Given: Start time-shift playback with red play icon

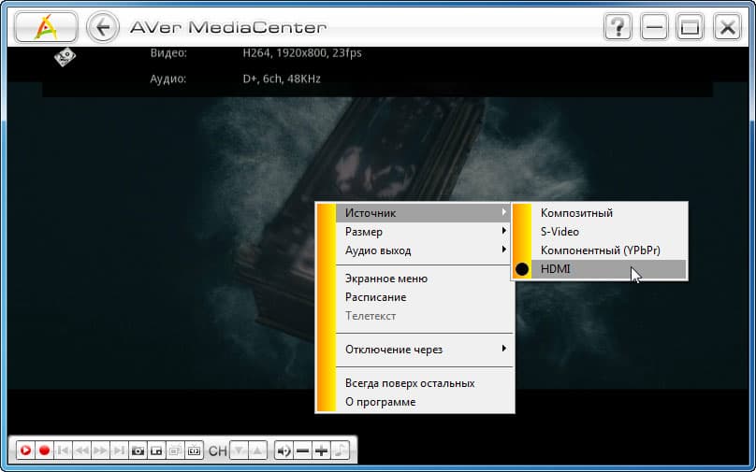Looking at the screenshot, I should pyautogui.click(x=25, y=451).
